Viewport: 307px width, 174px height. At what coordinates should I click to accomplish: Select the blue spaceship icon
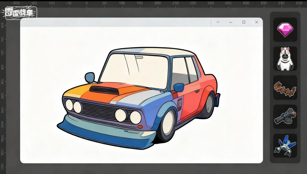(x=285, y=146)
